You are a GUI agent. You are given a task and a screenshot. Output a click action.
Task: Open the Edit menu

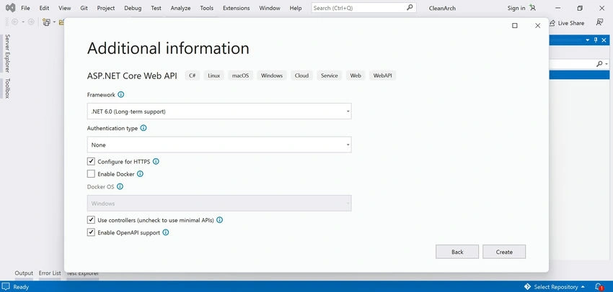(x=44, y=8)
